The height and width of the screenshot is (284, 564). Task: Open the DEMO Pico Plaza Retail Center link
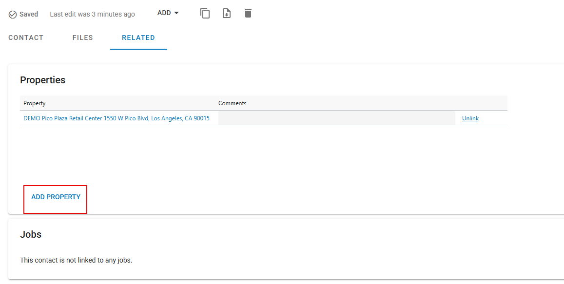coord(117,118)
